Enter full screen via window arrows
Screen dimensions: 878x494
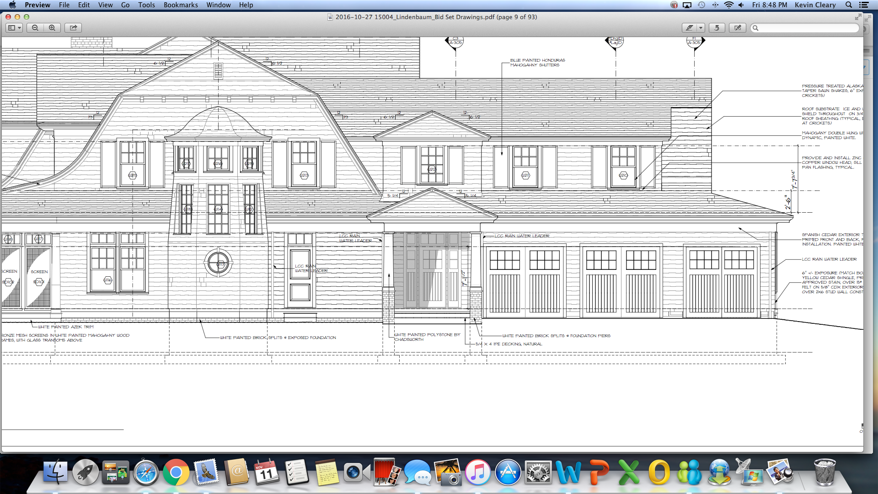tap(858, 17)
